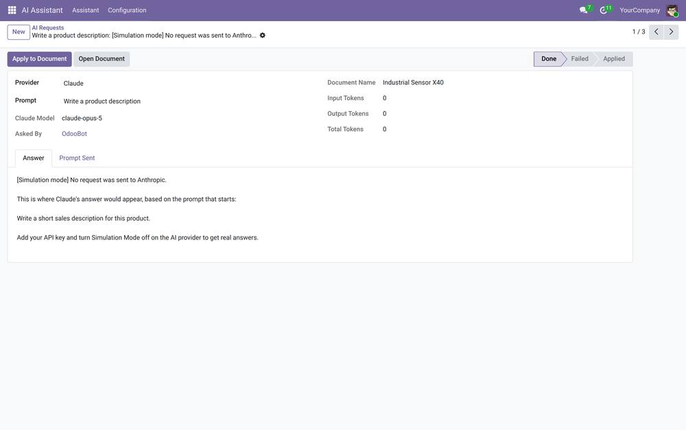Click Apply to Document button
The width and height of the screenshot is (686, 430).
pyautogui.click(x=39, y=59)
